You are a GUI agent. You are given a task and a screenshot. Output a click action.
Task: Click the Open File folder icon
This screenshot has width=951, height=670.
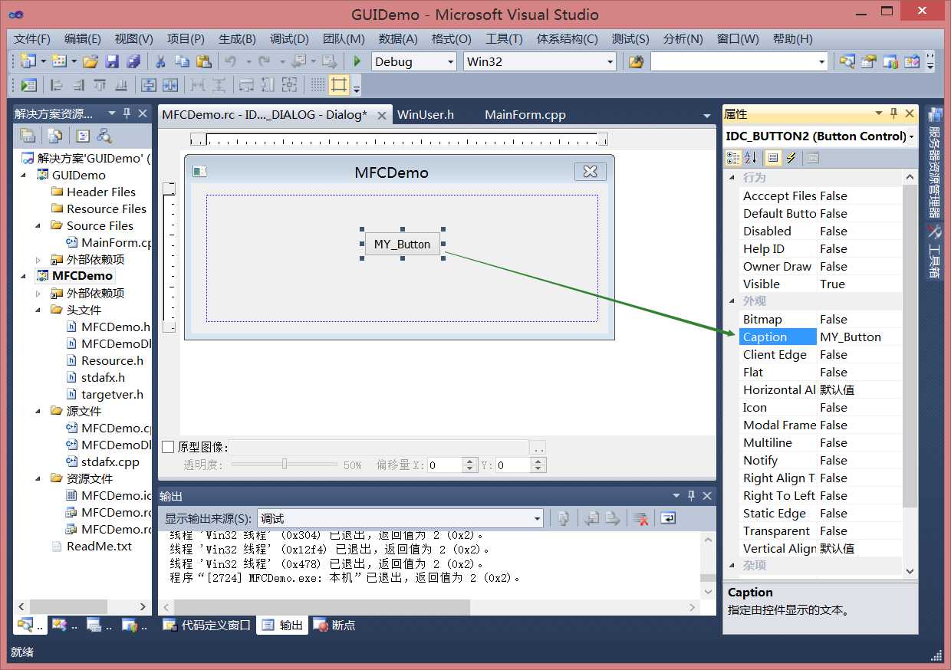pos(90,62)
